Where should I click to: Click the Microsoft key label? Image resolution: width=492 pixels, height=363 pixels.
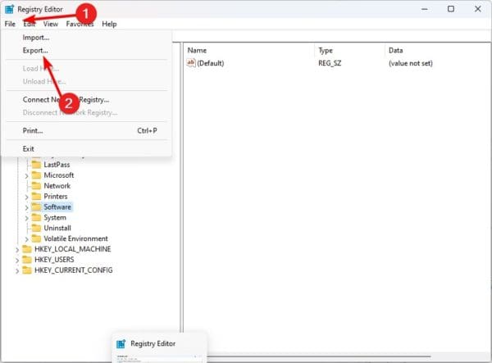(x=59, y=175)
